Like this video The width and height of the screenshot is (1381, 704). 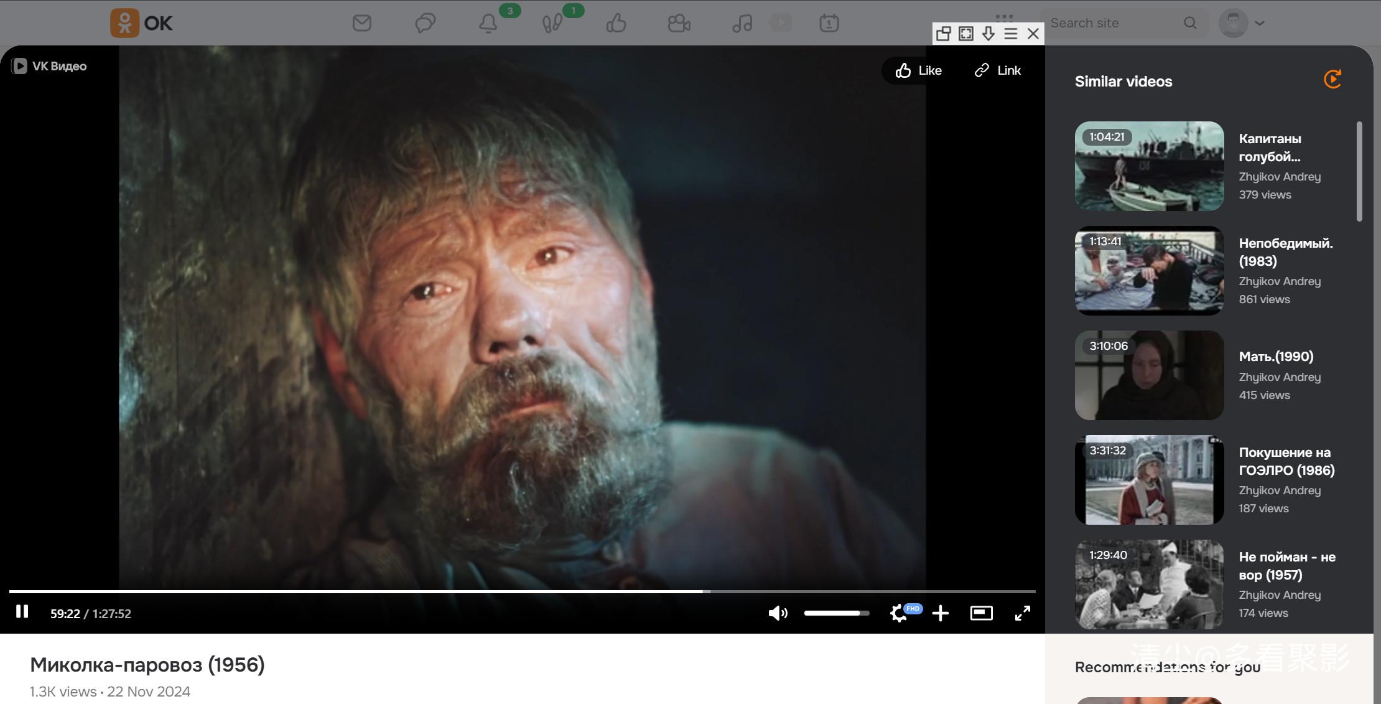click(x=918, y=70)
